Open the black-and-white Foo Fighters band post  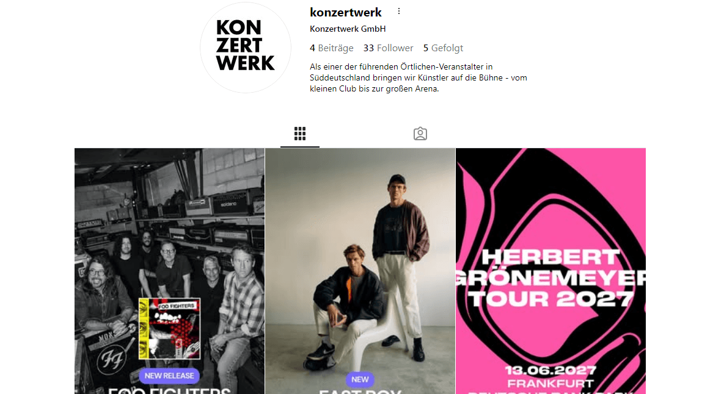169,271
